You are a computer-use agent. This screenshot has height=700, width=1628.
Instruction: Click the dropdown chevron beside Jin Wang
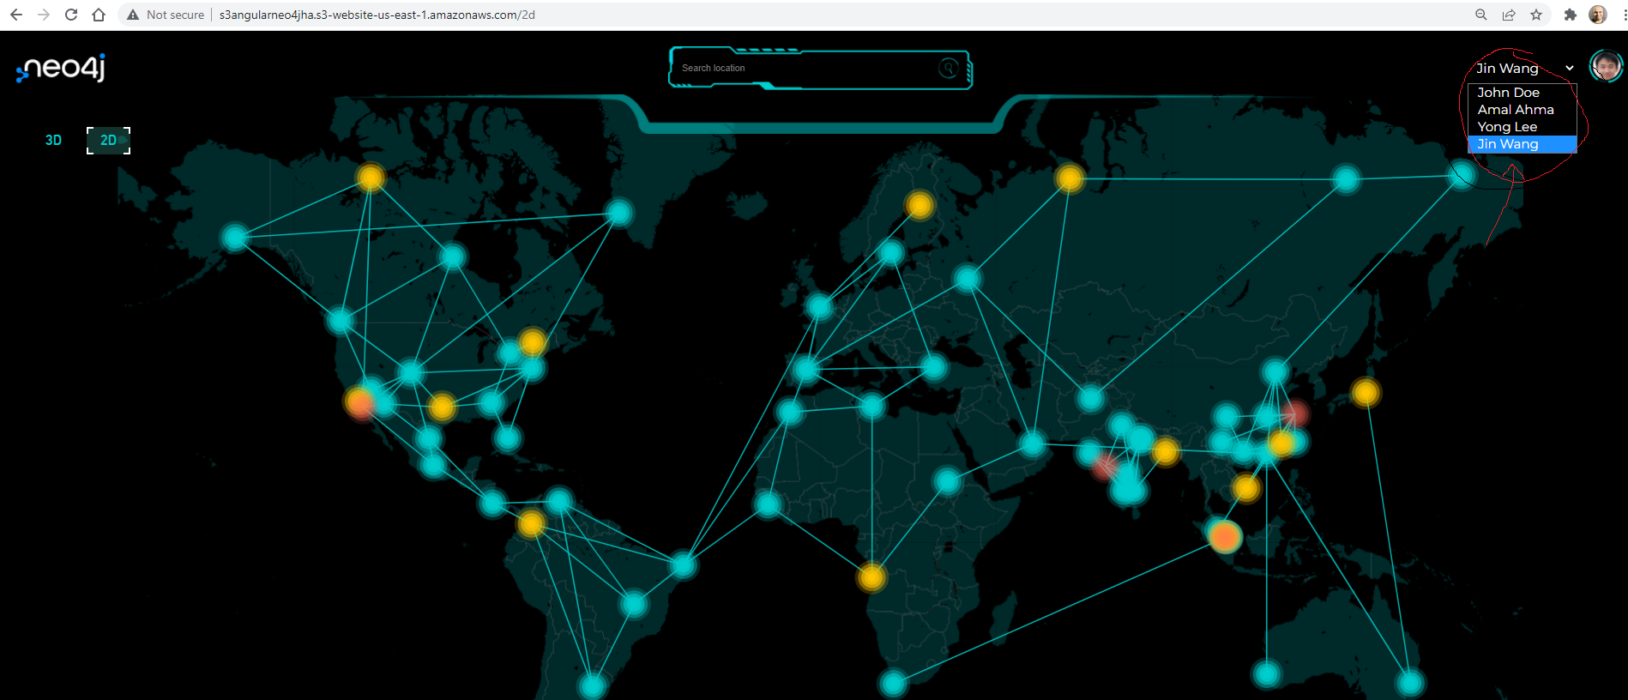click(1569, 69)
